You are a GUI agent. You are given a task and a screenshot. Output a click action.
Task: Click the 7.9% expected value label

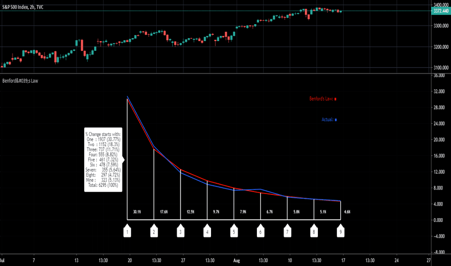point(243,212)
